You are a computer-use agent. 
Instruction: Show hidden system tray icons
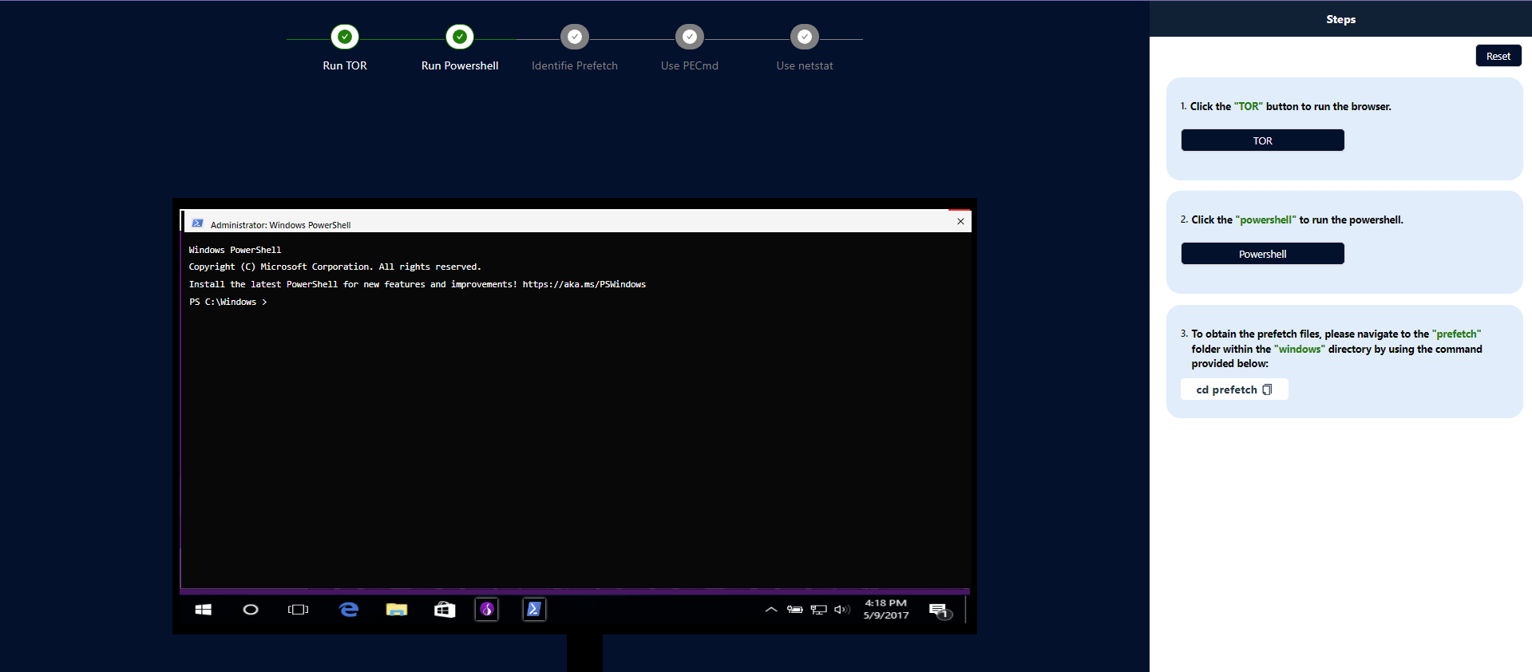(770, 610)
